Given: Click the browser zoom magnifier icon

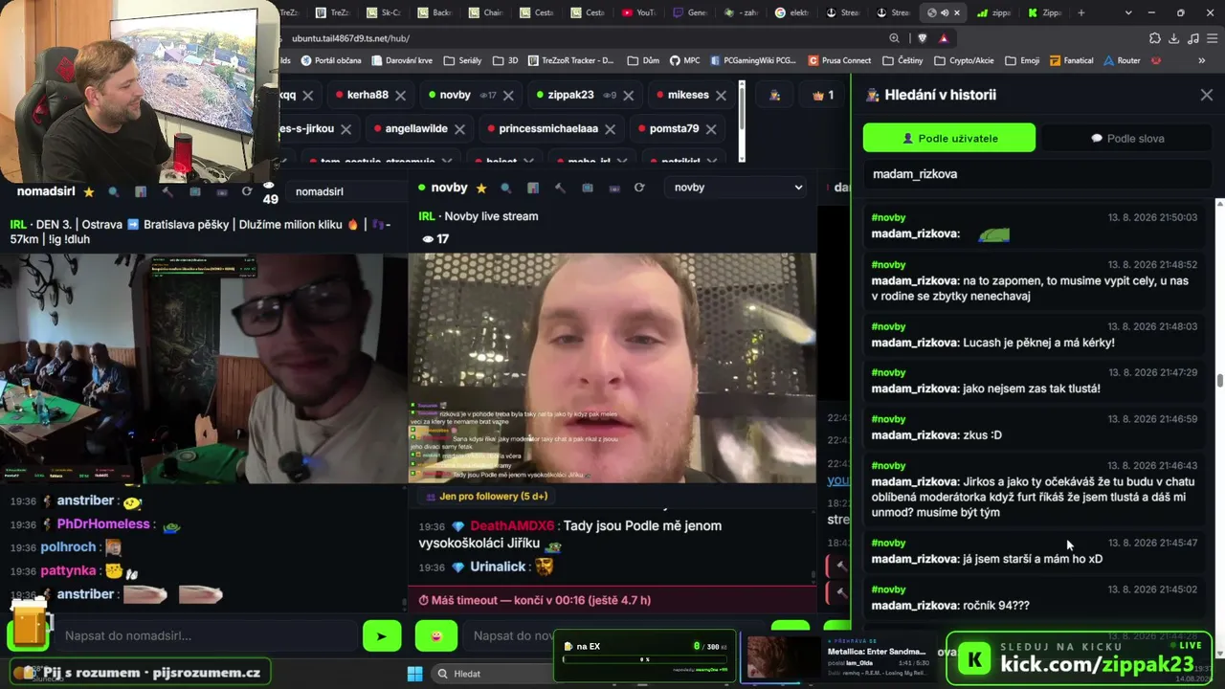Looking at the screenshot, I should pos(894,38).
